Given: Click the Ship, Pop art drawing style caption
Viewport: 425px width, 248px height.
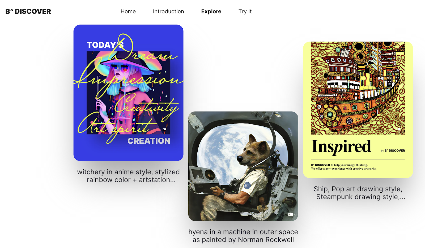Looking at the screenshot, I should pos(358,193).
